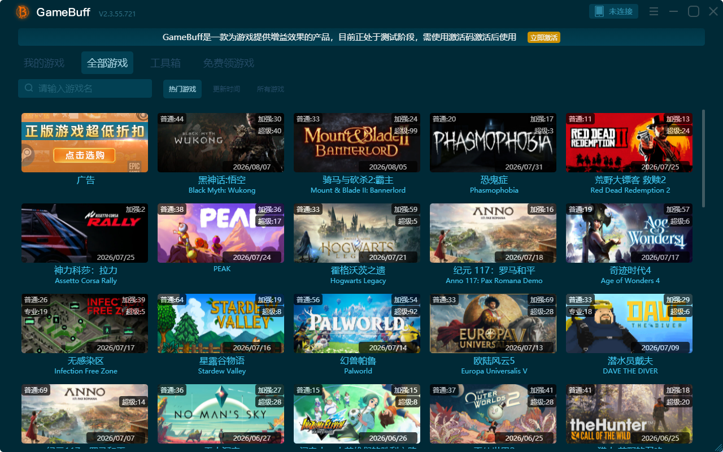The width and height of the screenshot is (723, 452).
Task: Open the Hogwarts Legacy cover
Action: click(357, 233)
